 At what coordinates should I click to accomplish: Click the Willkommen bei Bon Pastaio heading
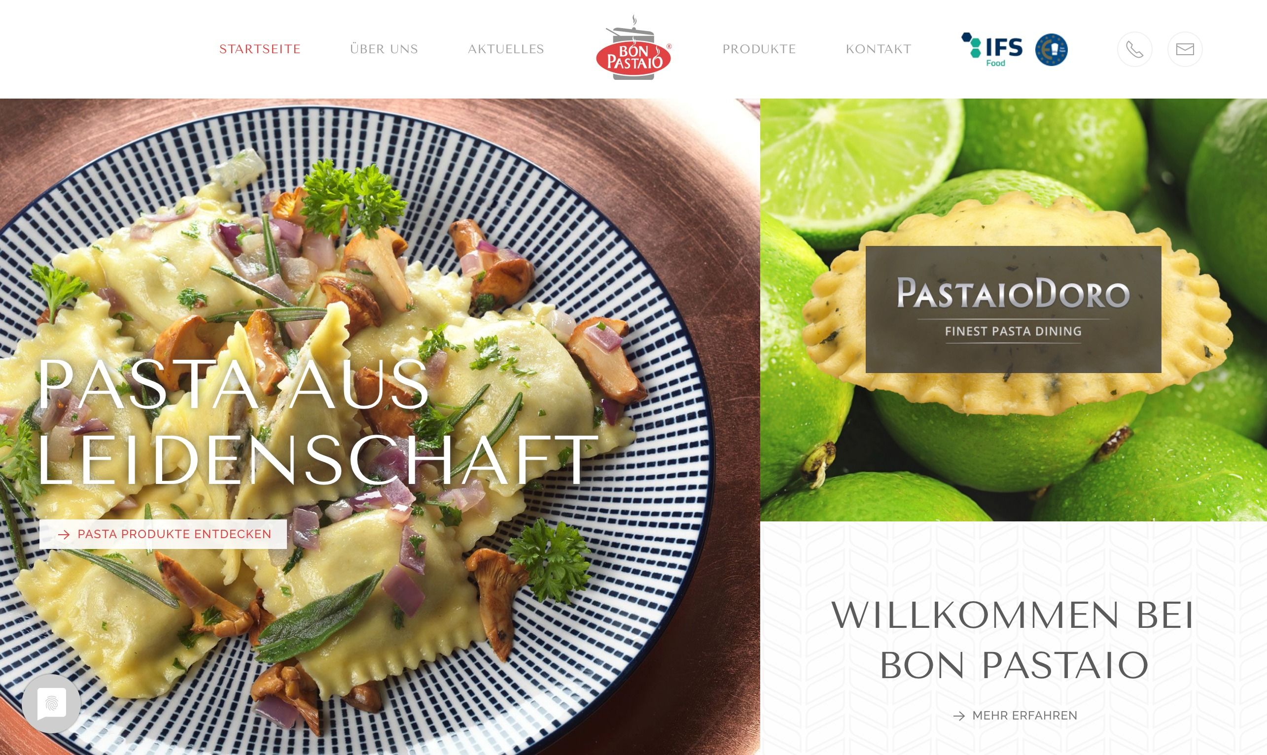point(1013,640)
